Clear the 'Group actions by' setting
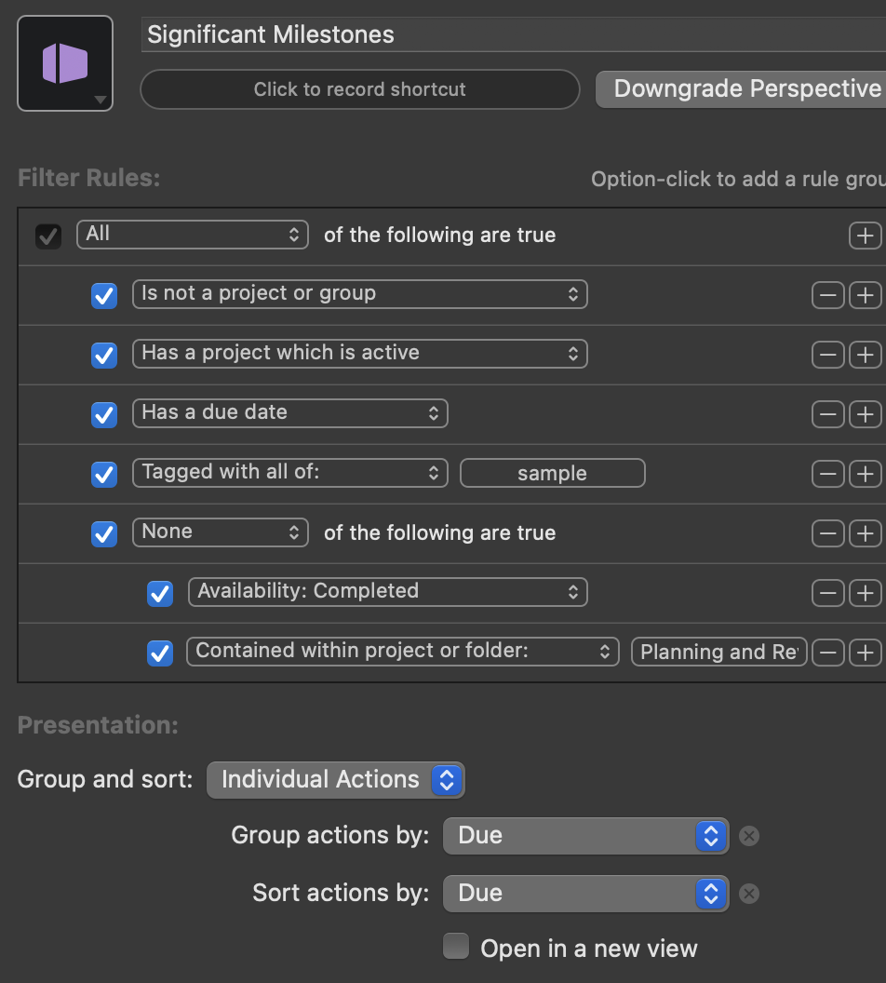Image resolution: width=886 pixels, height=983 pixels. [749, 836]
